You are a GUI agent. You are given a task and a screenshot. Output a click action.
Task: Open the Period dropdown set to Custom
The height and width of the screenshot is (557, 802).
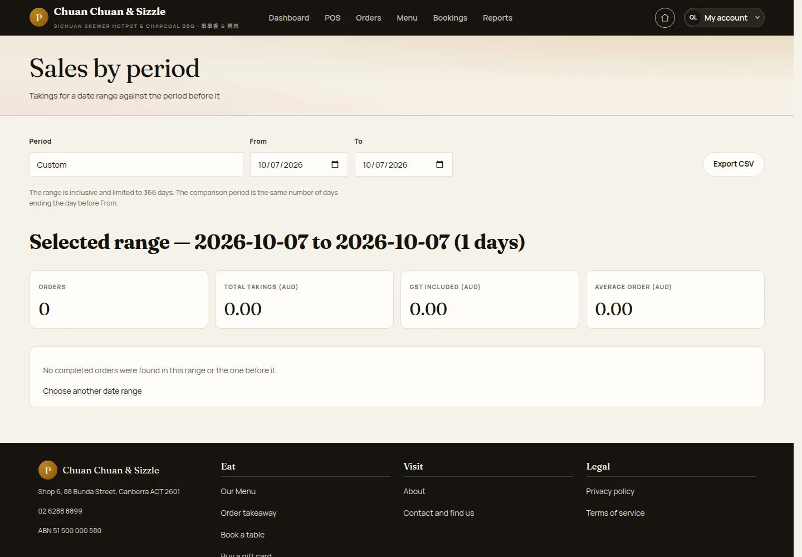click(136, 164)
